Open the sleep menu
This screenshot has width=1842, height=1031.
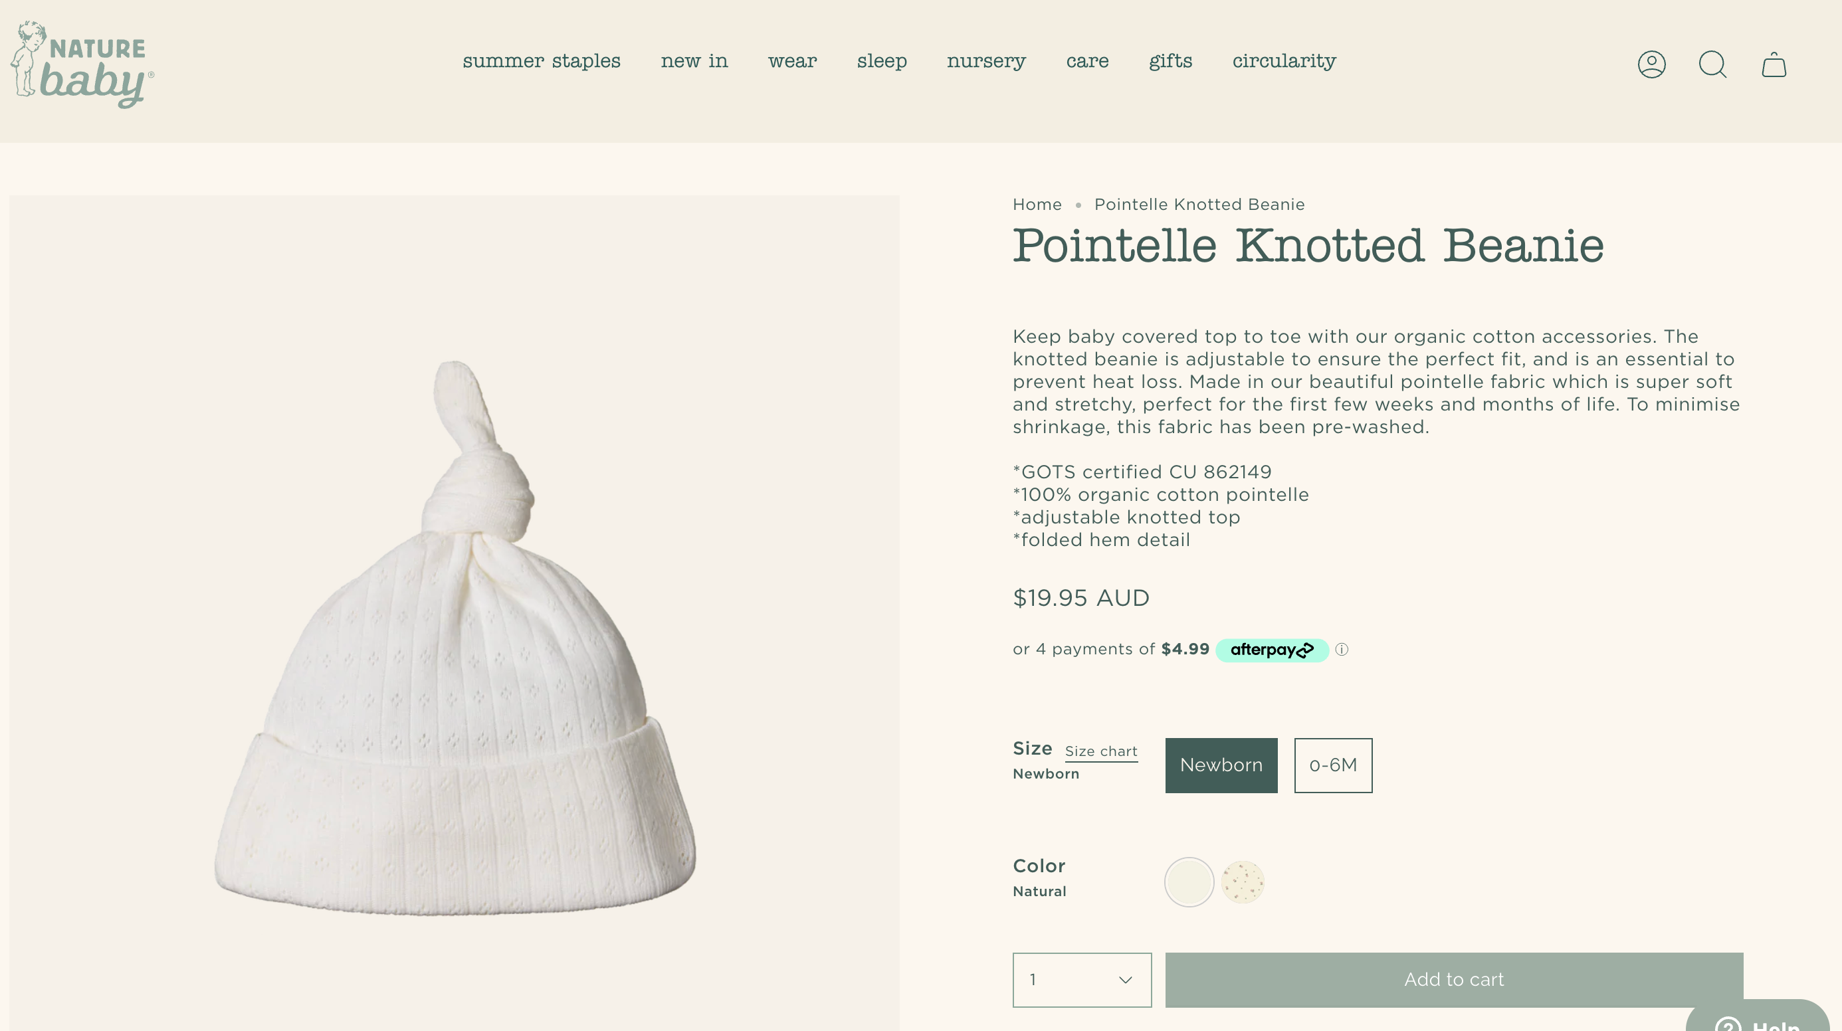[882, 62]
